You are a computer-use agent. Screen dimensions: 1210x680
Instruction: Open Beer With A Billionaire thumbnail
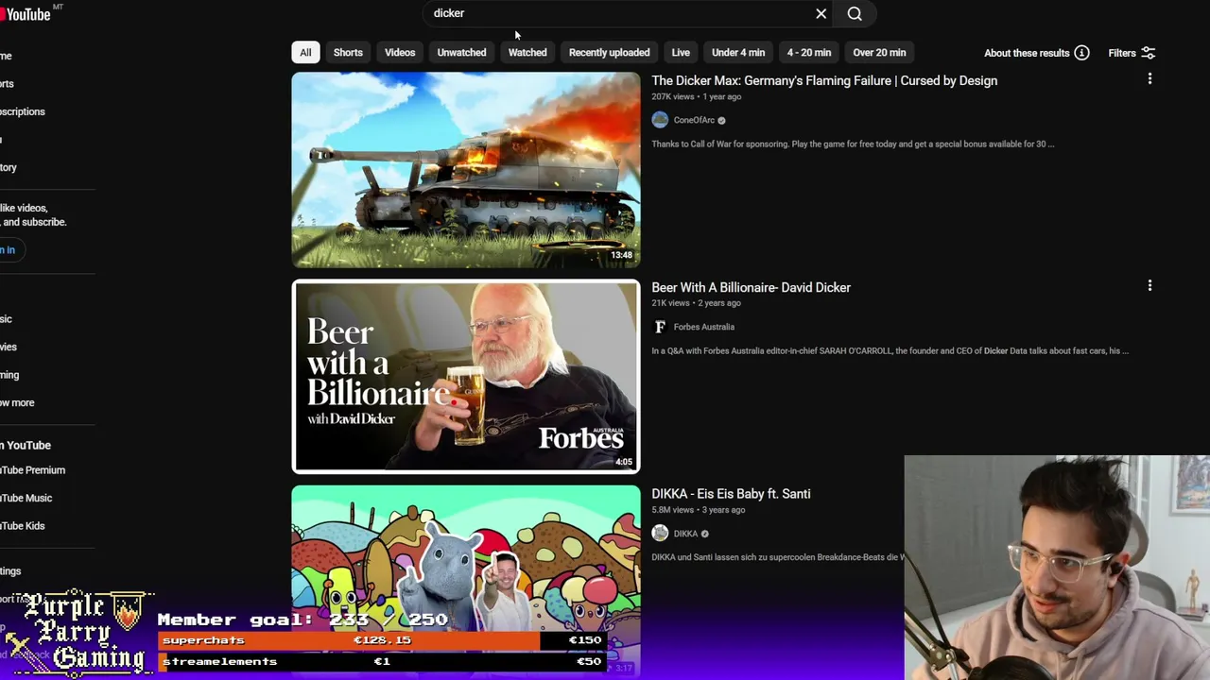[466, 376]
